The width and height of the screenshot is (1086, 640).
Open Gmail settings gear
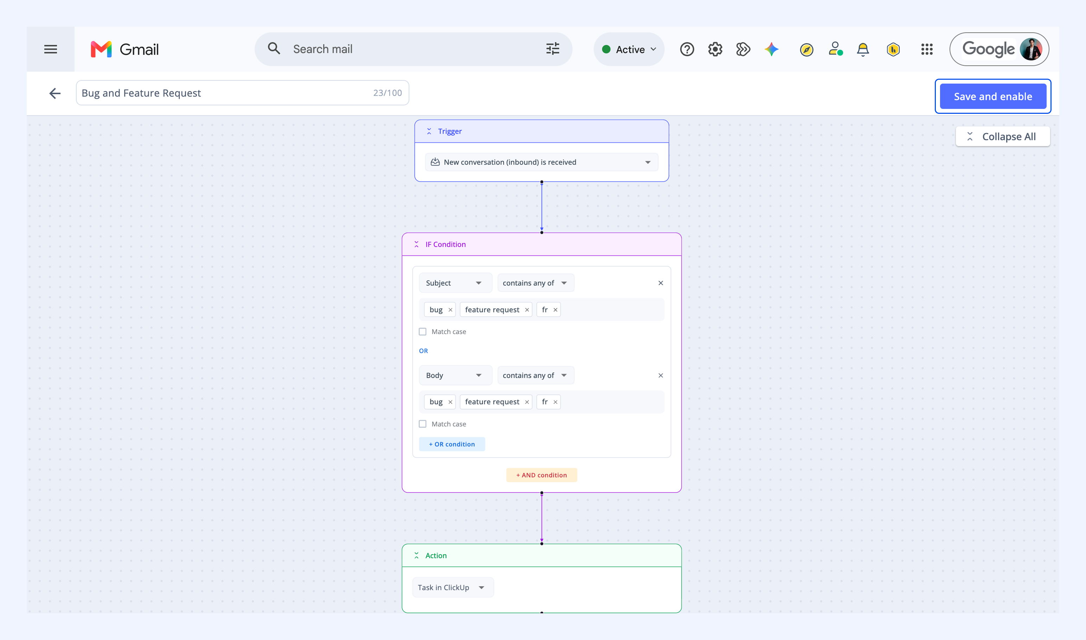[715, 49]
